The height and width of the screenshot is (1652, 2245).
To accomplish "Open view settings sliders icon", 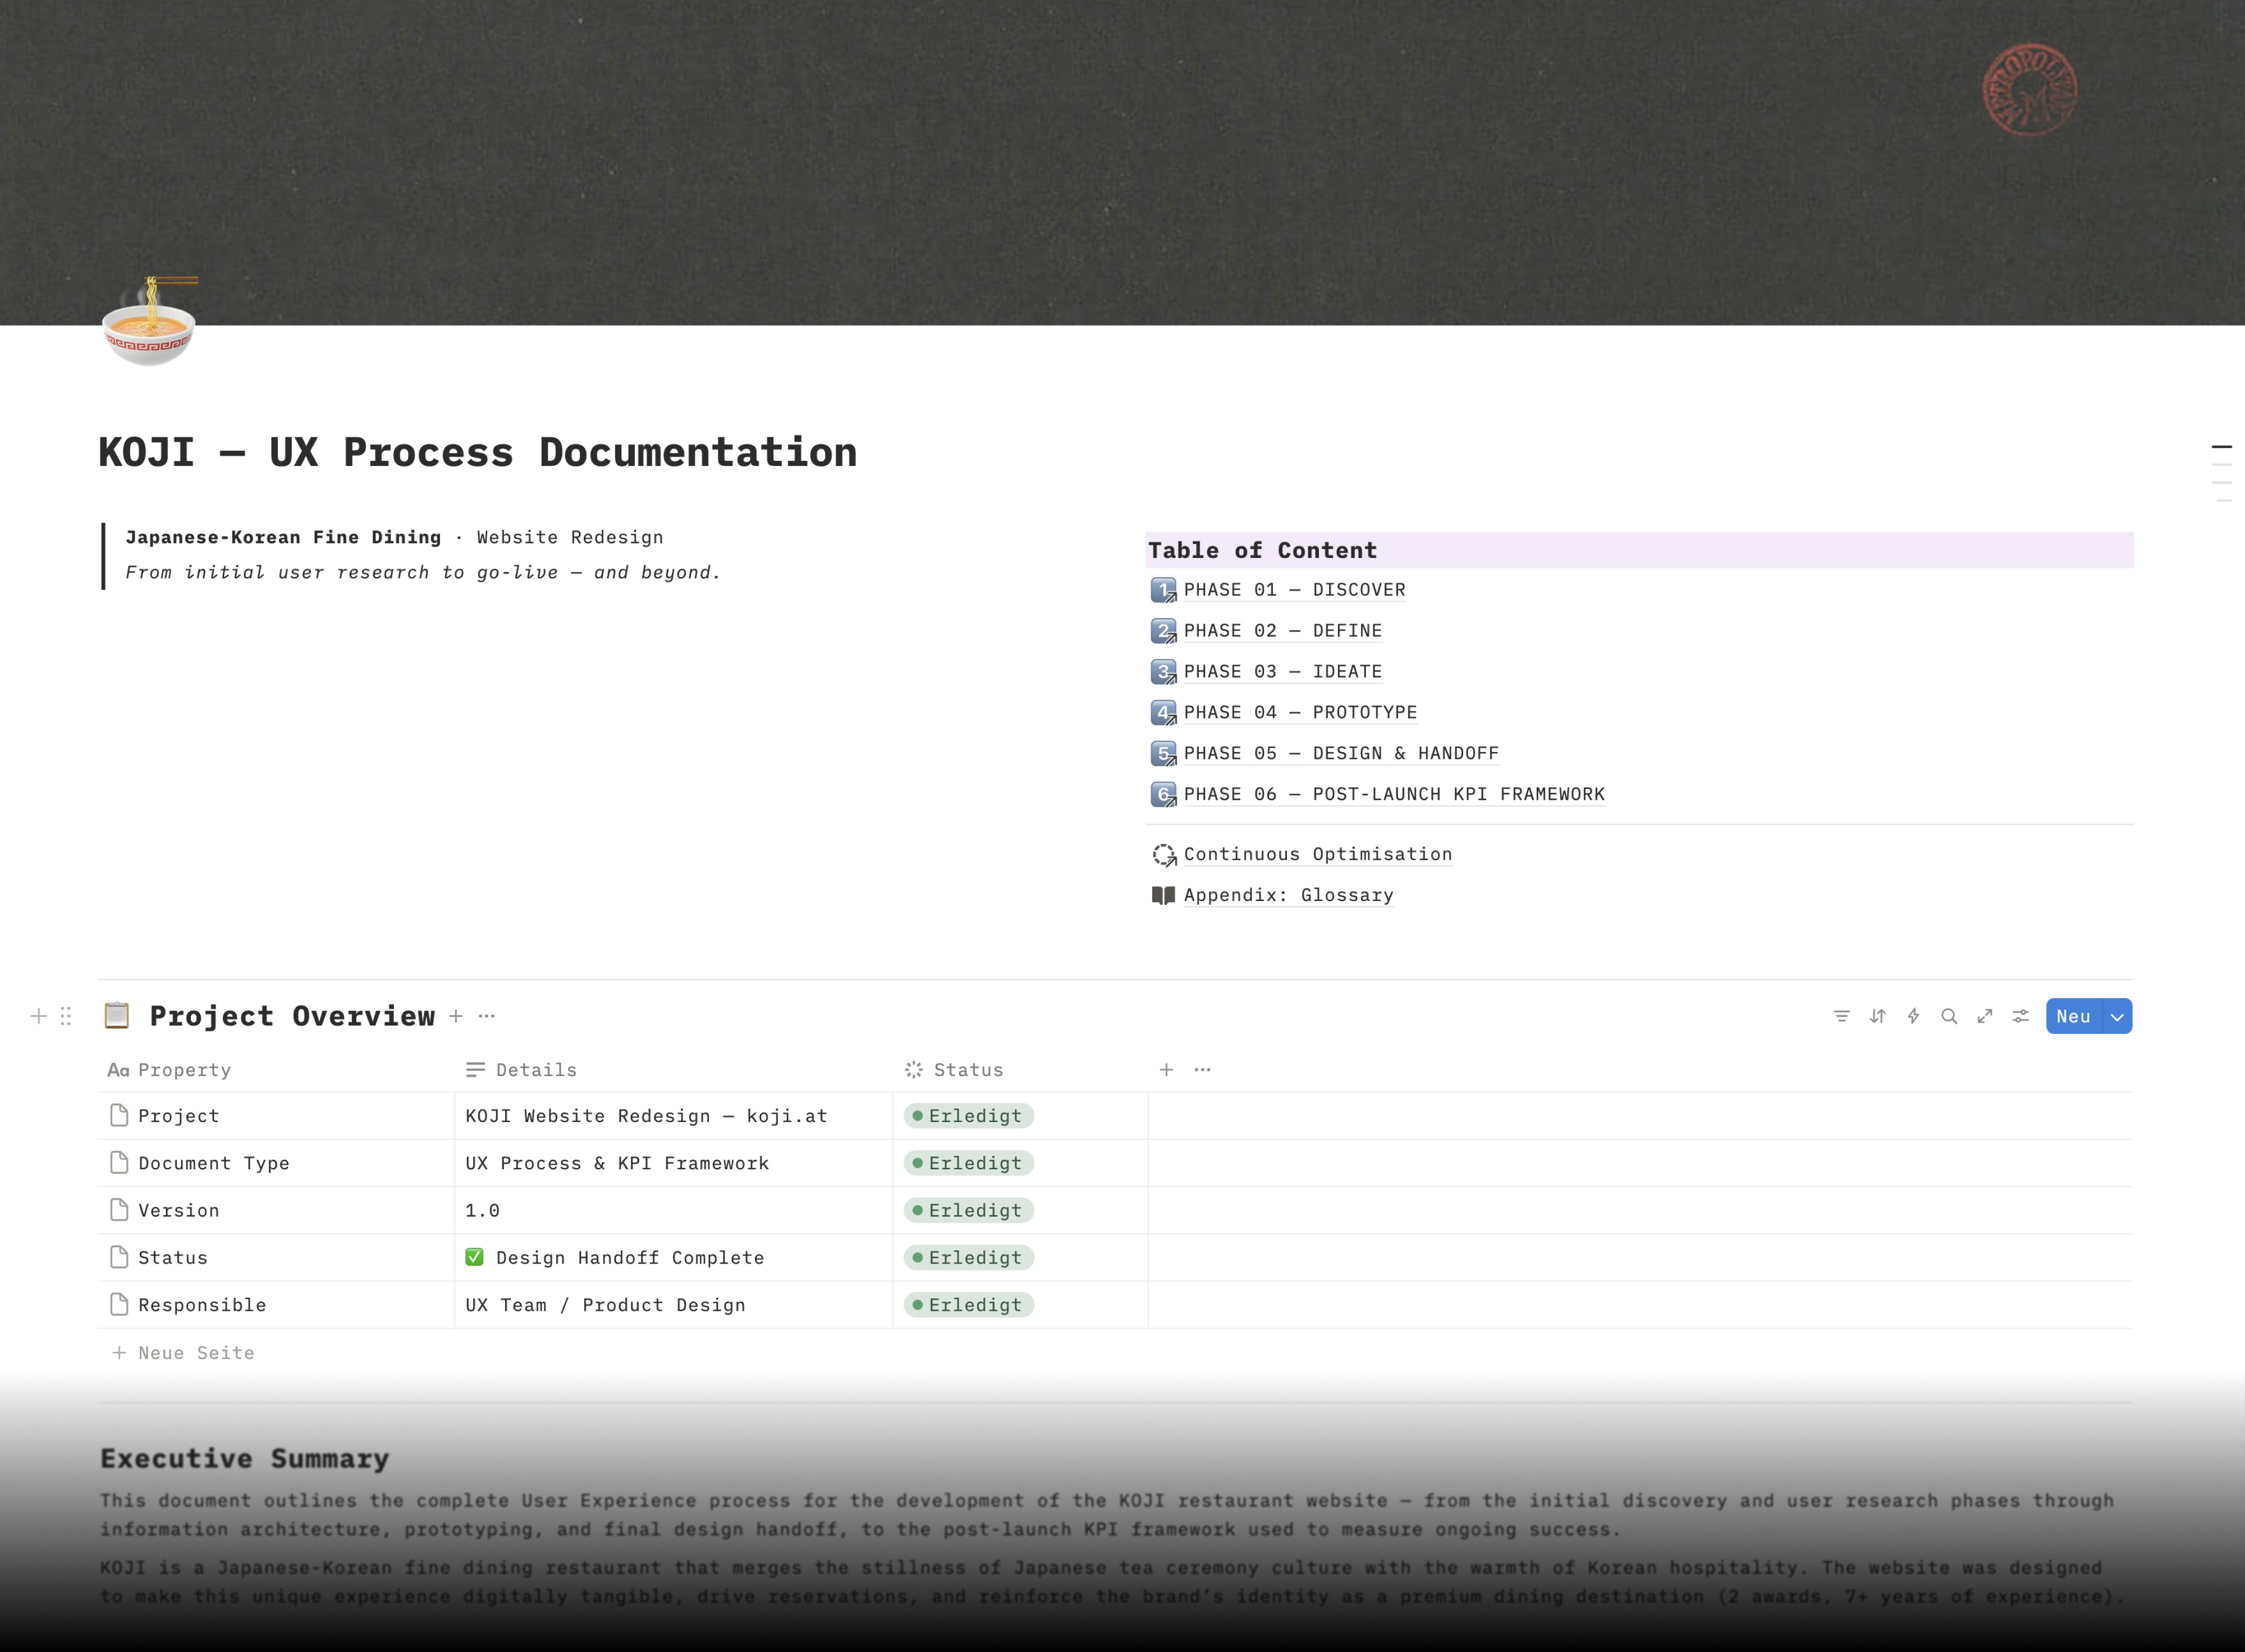I will tap(2021, 1016).
